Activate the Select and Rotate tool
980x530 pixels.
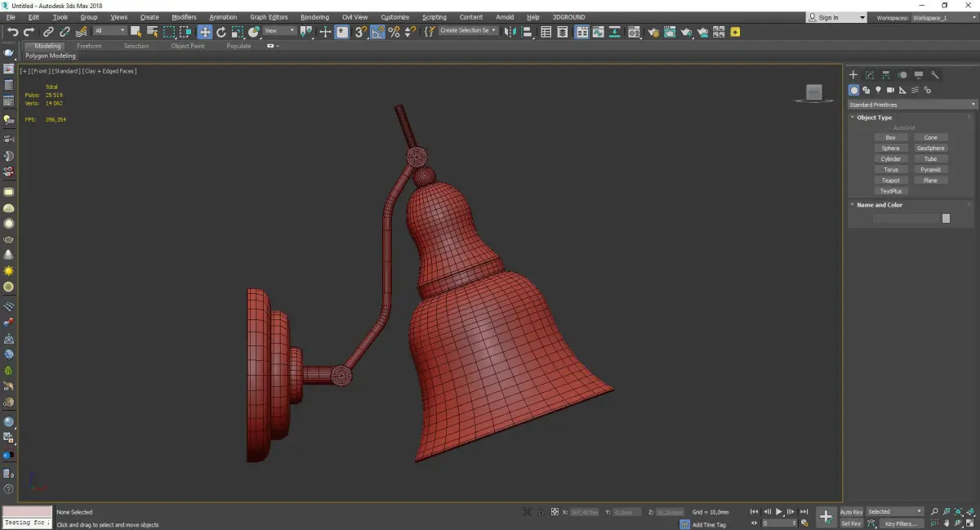click(x=221, y=32)
